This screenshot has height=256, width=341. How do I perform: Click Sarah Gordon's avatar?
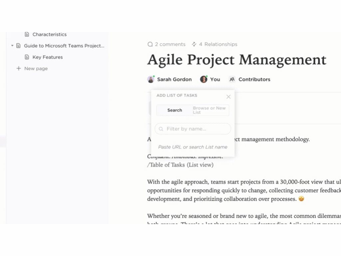[x=151, y=79]
